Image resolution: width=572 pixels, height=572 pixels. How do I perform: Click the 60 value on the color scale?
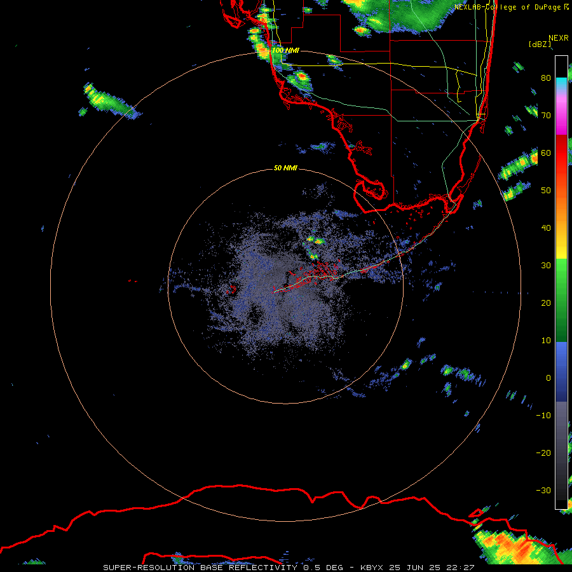546,153
